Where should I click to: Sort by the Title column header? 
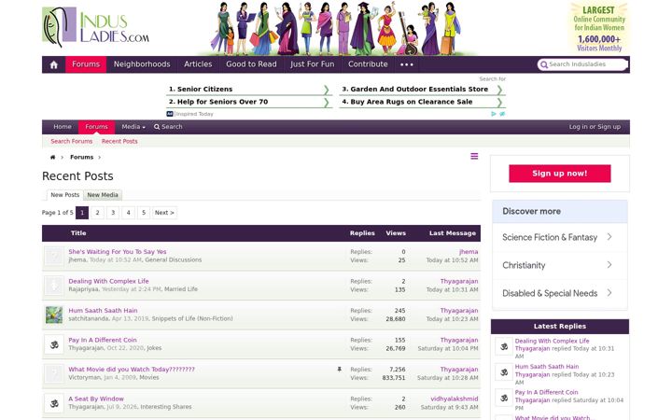click(x=78, y=233)
